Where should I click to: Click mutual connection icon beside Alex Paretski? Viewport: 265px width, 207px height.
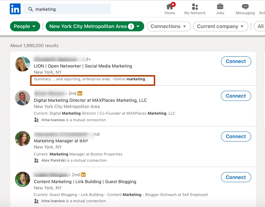click(36, 160)
